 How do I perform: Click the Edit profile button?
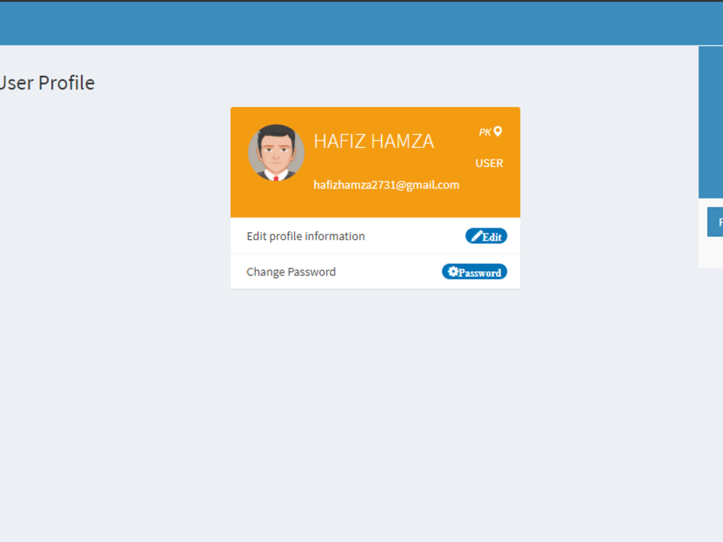point(486,236)
